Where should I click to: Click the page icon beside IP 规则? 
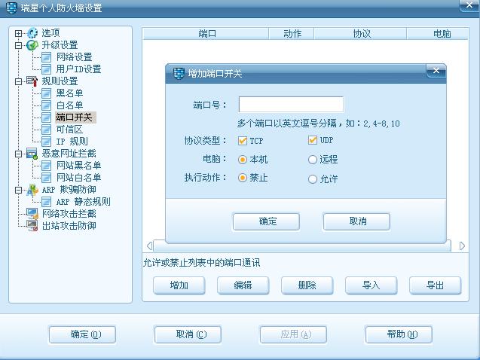click(46, 142)
